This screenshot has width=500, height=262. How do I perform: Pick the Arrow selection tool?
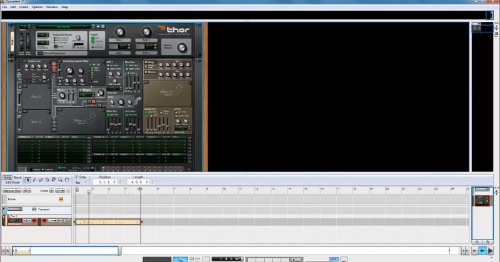[27, 180]
